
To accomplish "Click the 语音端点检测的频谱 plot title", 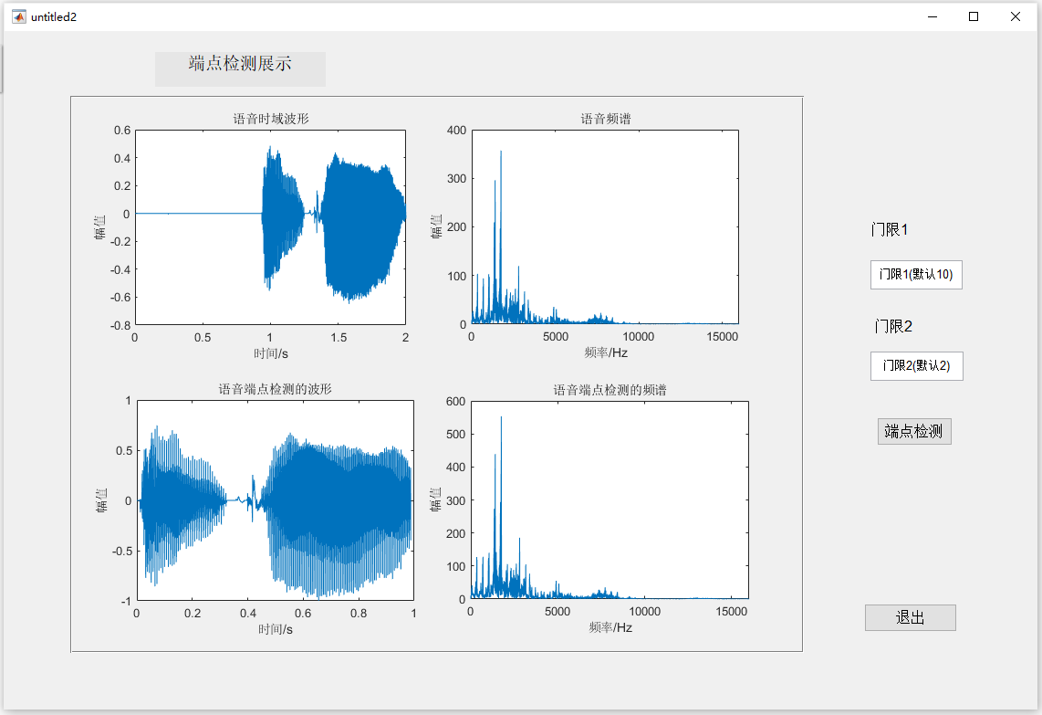I will tap(610, 390).
